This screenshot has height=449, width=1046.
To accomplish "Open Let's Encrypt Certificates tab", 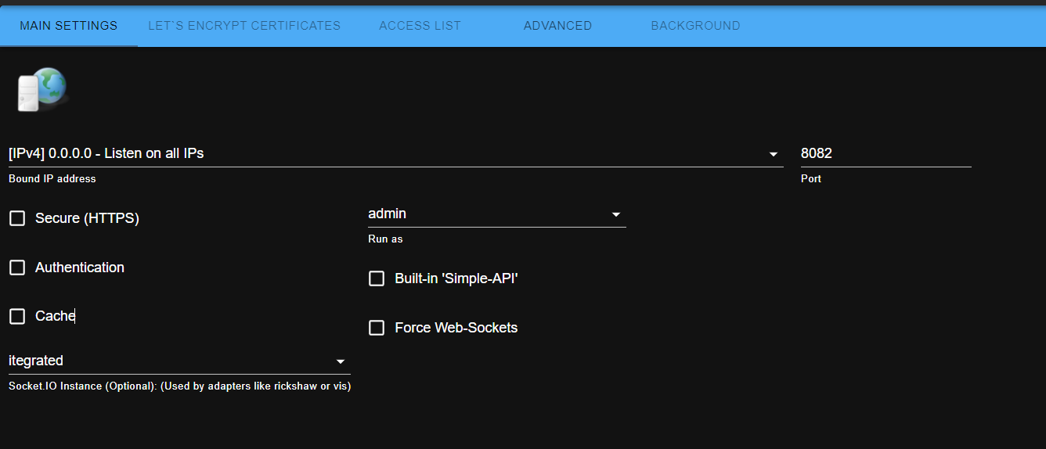I will [244, 25].
